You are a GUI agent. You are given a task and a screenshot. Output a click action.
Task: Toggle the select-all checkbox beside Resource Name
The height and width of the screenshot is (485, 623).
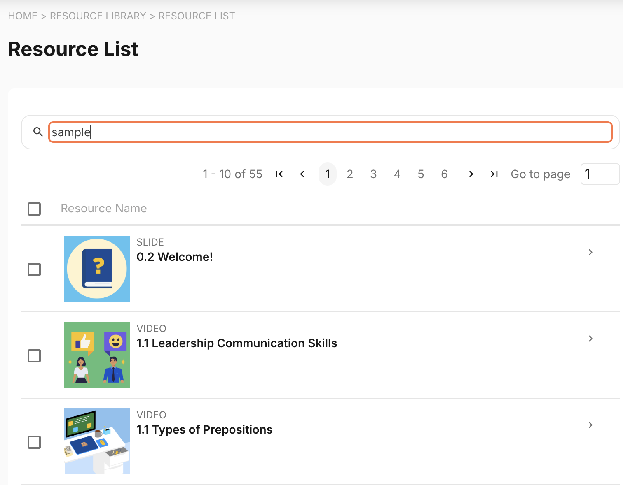coord(34,209)
